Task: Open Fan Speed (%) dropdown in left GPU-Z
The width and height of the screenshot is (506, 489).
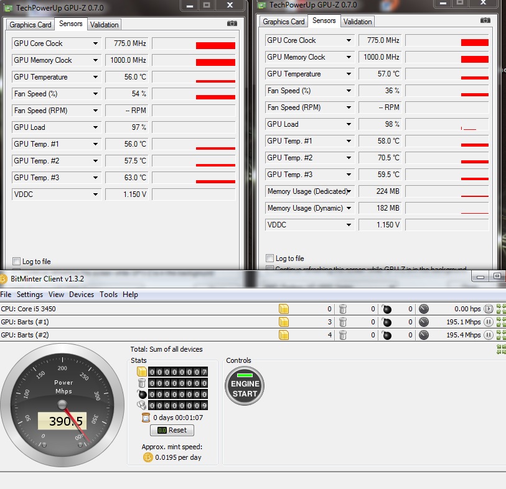Action: click(95, 94)
